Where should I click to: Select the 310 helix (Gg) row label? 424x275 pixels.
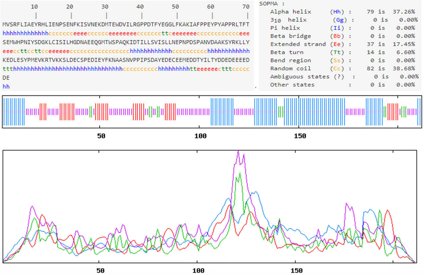pyautogui.click(x=289, y=20)
